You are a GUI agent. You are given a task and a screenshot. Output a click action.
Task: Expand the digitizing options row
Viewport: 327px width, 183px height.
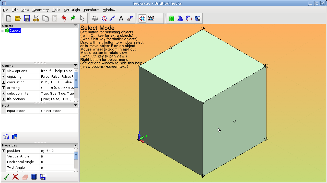point(3,77)
